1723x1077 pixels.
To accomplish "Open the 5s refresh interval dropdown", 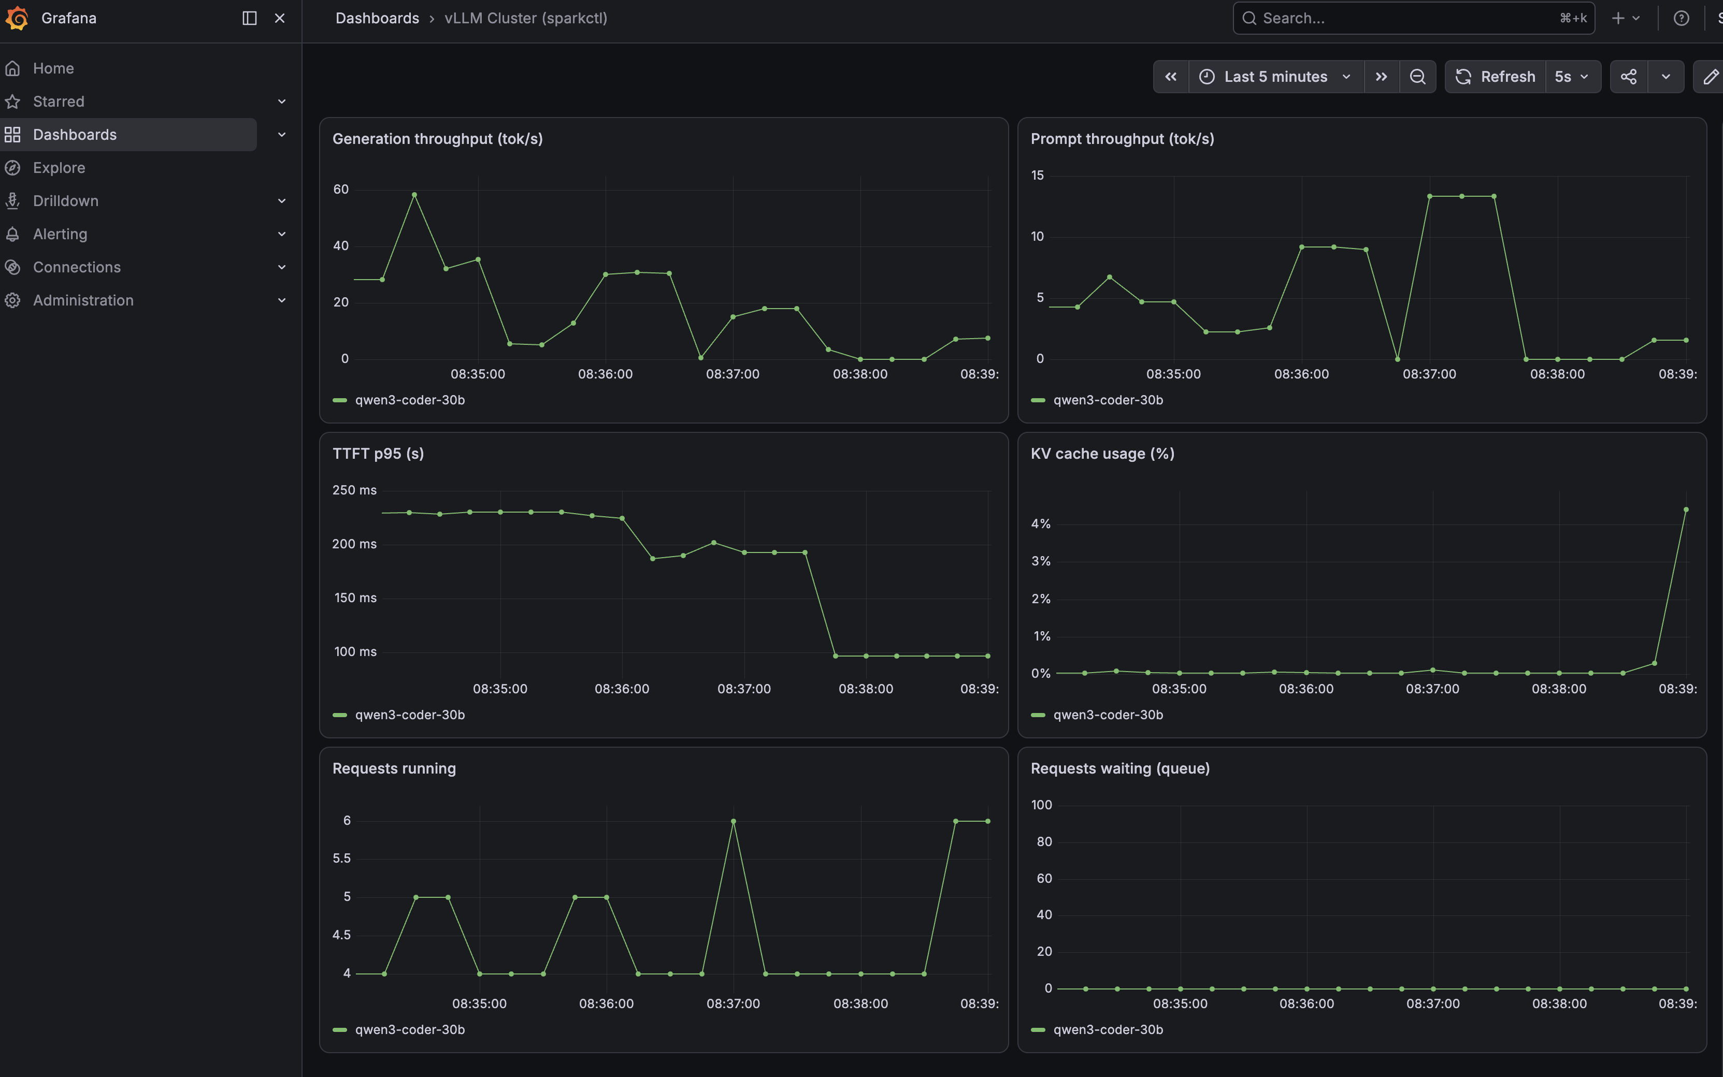I will tap(1573, 77).
